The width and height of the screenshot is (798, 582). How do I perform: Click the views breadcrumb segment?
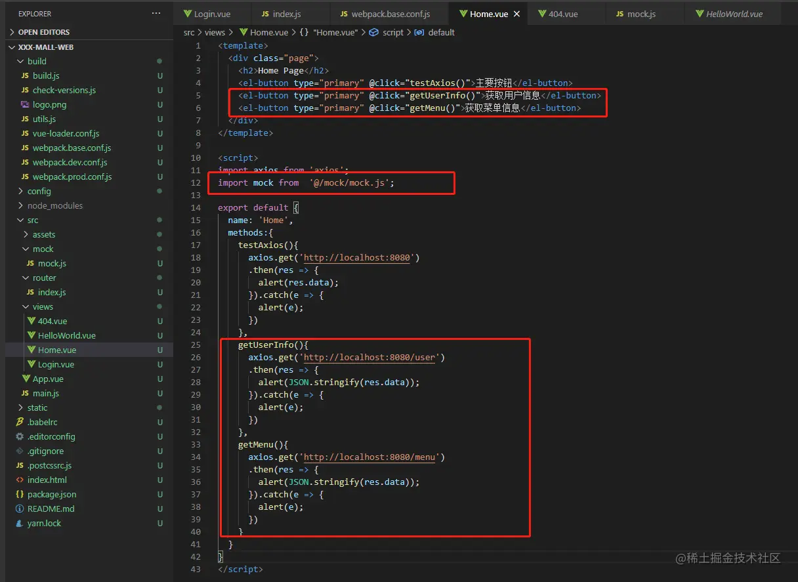pyautogui.click(x=215, y=32)
